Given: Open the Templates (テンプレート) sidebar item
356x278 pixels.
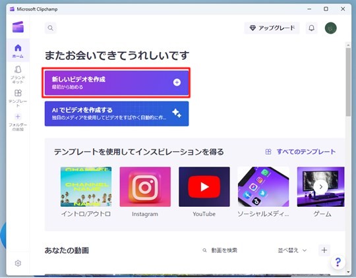Looking at the screenshot, I should 18,98.
